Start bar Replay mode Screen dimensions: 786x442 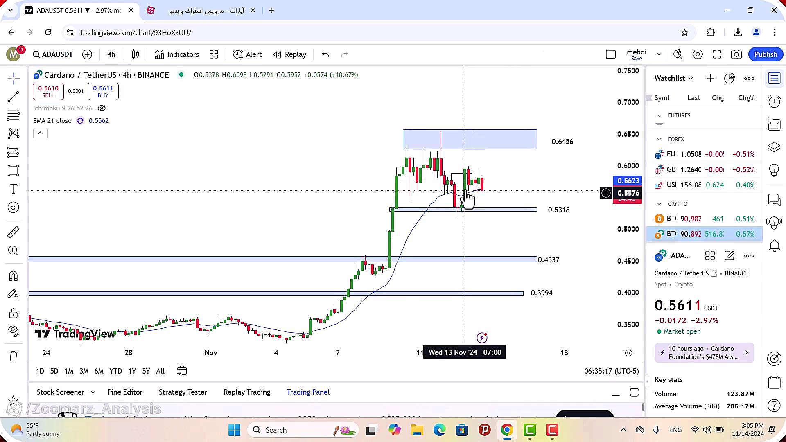[x=290, y=54]
